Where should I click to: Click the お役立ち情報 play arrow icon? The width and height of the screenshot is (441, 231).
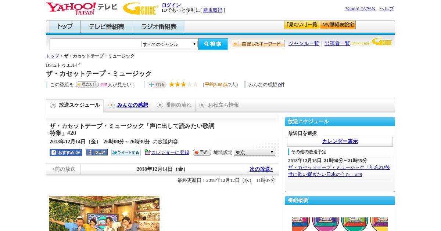tap(202, 105)
